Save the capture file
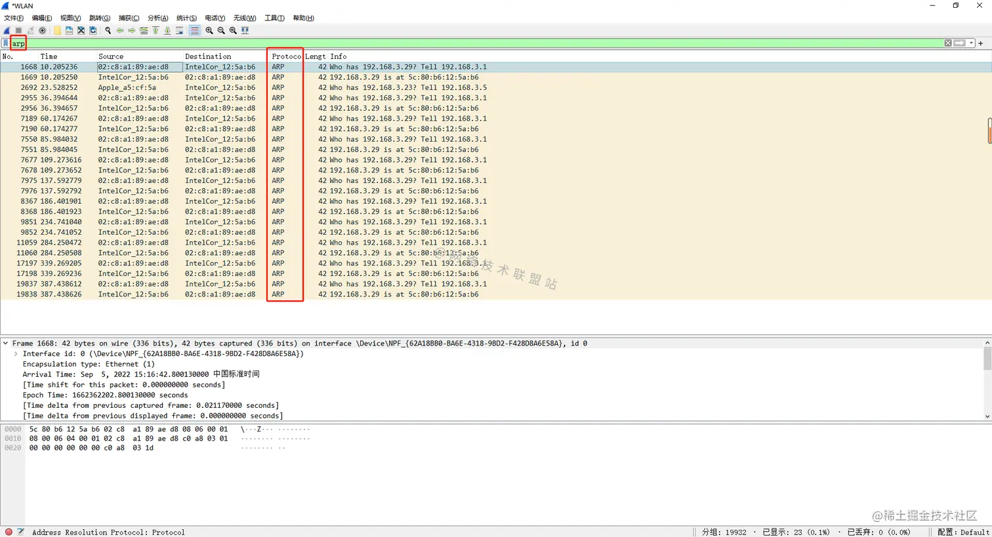The height and width of the screenshot is (537, 992). [69, 30]
